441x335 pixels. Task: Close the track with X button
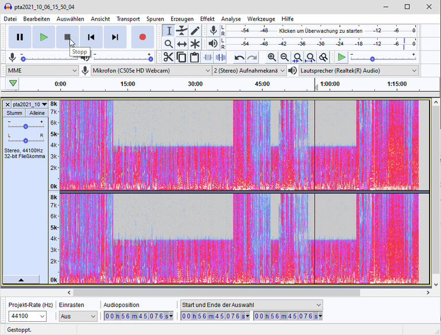pyautogui.click(x=7, y=104)
